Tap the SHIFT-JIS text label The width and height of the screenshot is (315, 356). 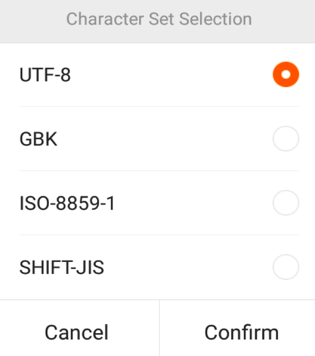click(62, 267)
